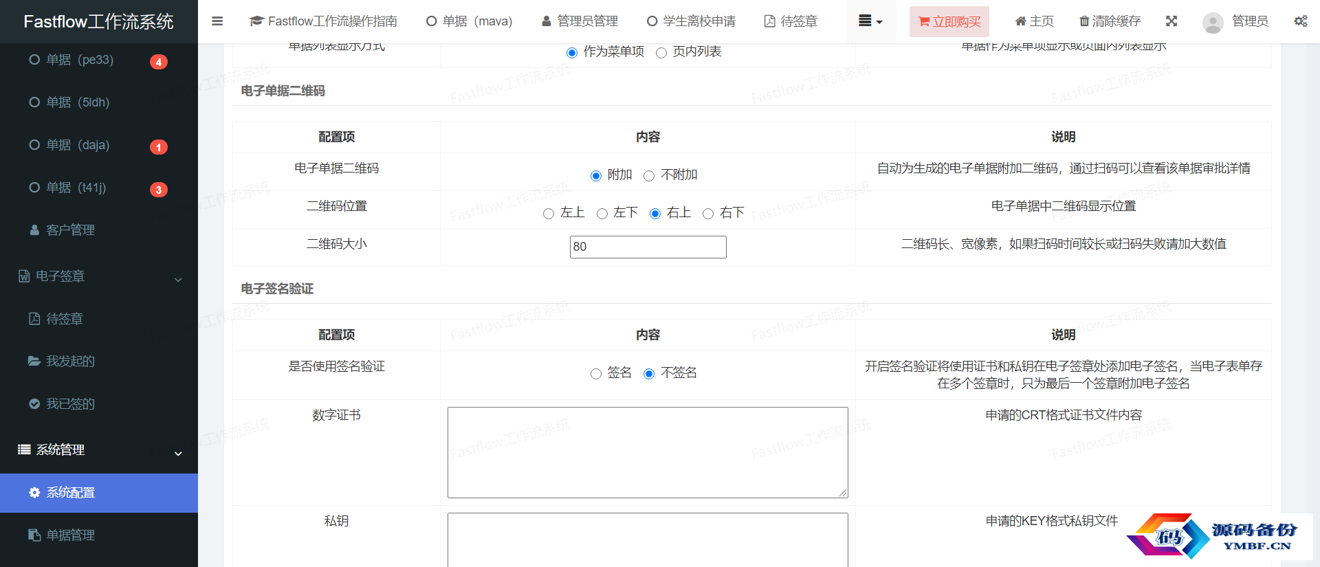Click the user icon on 管理员管理 tab
This screenshot has height=567, width=1320.
pyautogui.click(x=547, y=21)
